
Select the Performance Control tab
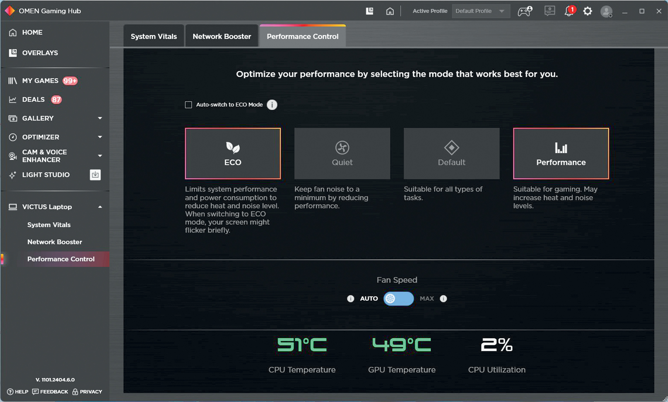tap(302, 36)
